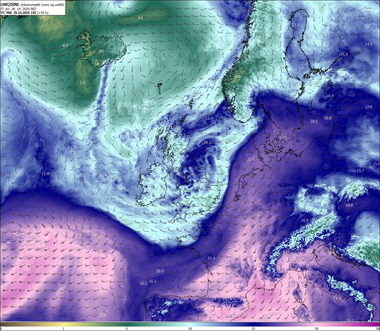This screenshot has width=380, height=331.
Task: Click the 23.0 value over Denmark
Action: 283,137
